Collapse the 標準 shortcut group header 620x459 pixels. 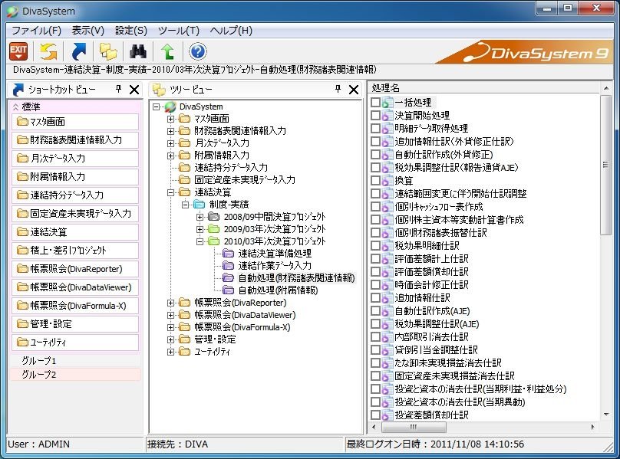coord(75,107)
